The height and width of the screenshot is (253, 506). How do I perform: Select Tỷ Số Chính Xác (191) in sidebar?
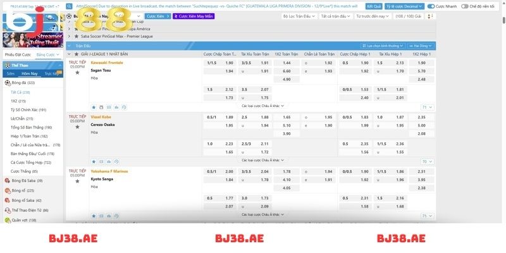(28, 109)
